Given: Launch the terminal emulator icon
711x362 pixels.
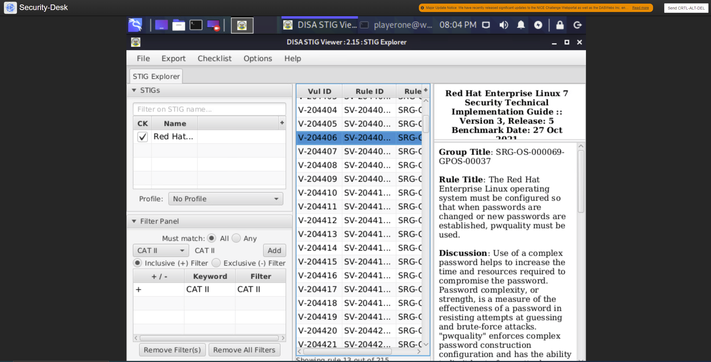Looking at the screenshot, I should (x=196, y=25).
